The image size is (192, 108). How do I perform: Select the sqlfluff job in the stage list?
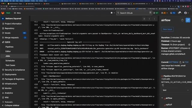pos(169,105)
